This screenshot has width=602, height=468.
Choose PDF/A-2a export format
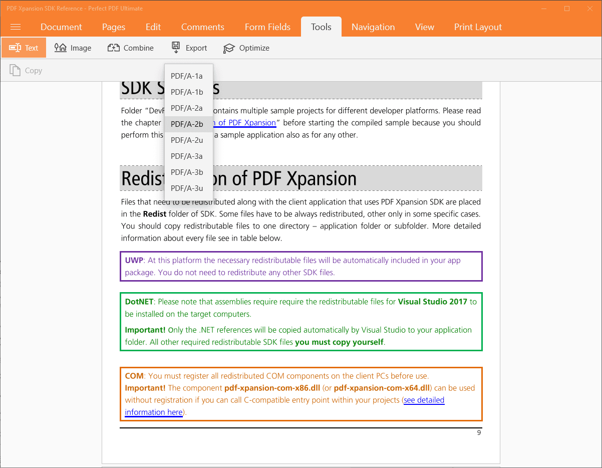coord(189,108)
